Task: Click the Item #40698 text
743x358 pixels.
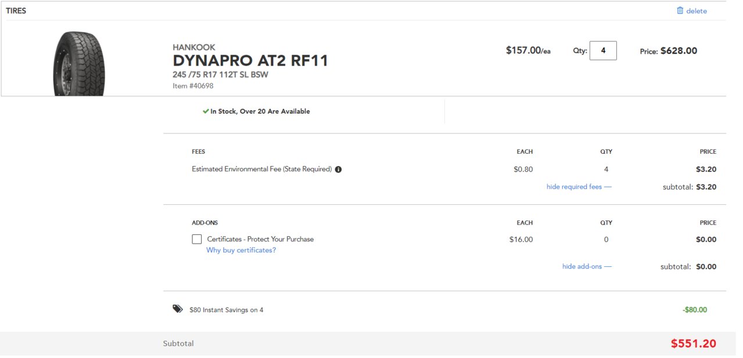Action: (193, 86)
